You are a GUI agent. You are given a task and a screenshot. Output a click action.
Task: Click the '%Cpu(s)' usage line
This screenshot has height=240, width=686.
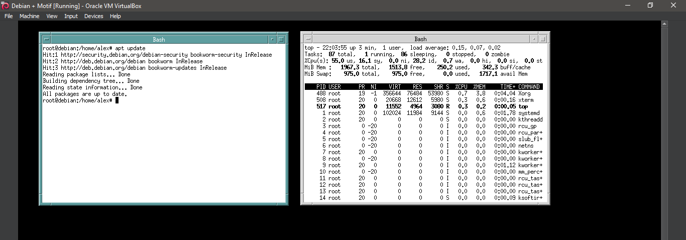(x=423, y=61)
